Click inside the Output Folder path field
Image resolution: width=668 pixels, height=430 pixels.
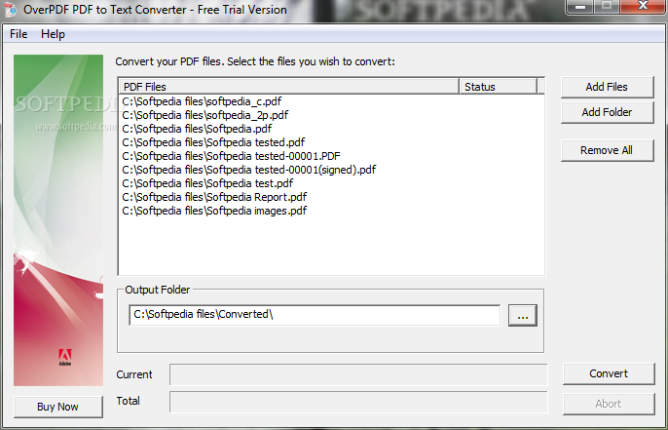click(x=315, y=315)
